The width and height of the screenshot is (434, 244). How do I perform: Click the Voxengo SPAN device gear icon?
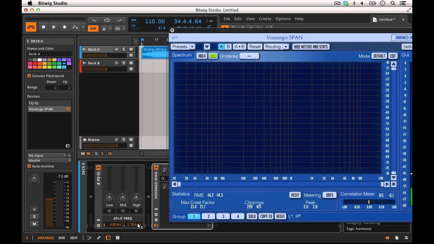pyautogui.click(x=156, y=215)
